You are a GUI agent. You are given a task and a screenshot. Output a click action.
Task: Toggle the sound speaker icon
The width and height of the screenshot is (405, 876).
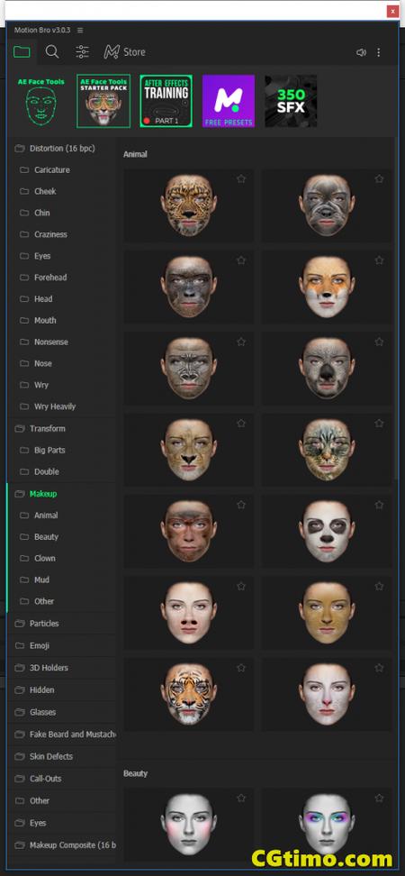click(361, 52)
